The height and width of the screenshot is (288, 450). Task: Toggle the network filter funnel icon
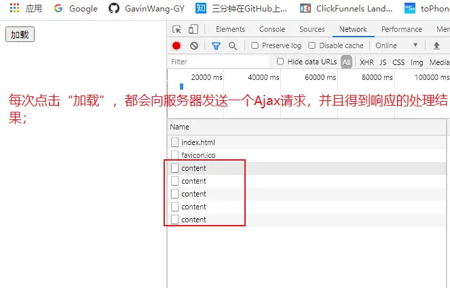pyautogui.click(x=216, y=46)
